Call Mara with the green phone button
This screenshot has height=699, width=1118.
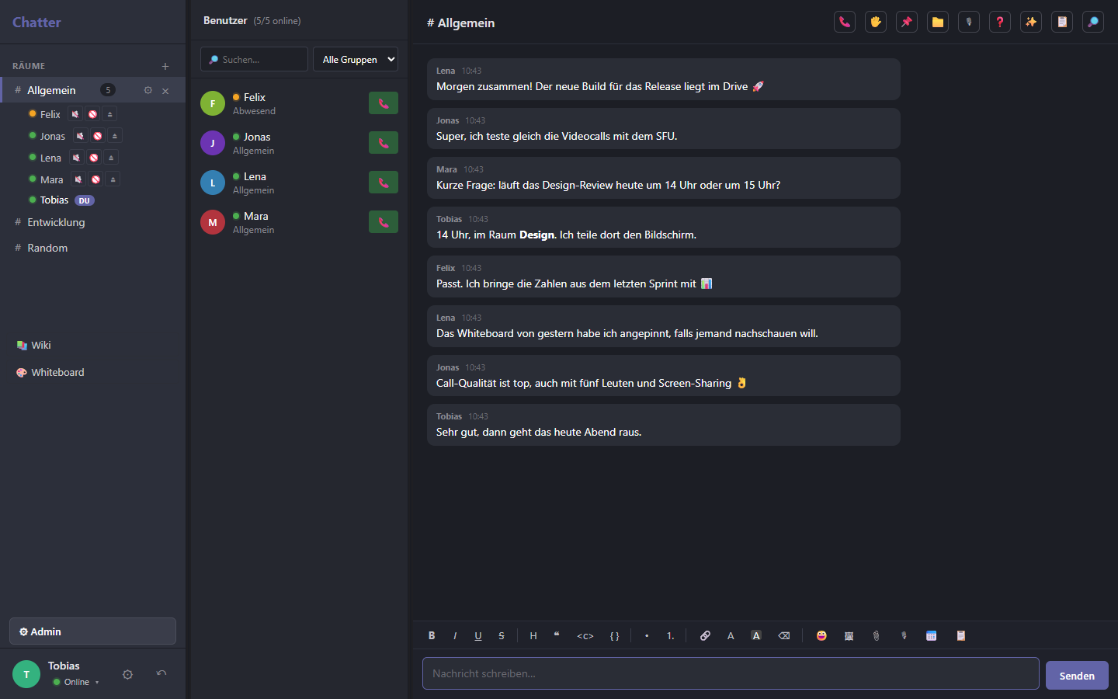pos(384,222)
